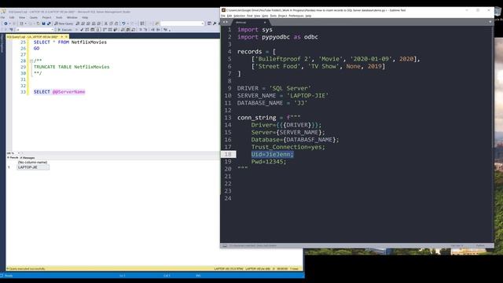Click the tab navigation arrows in Sublime Text

226,22
